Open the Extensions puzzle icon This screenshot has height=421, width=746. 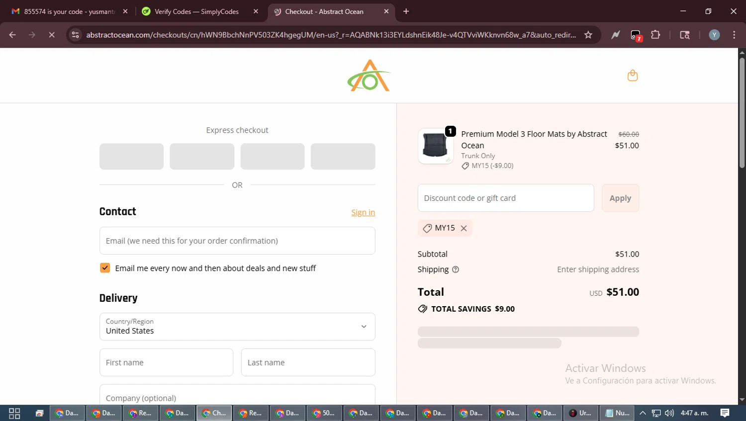point(655,35)
